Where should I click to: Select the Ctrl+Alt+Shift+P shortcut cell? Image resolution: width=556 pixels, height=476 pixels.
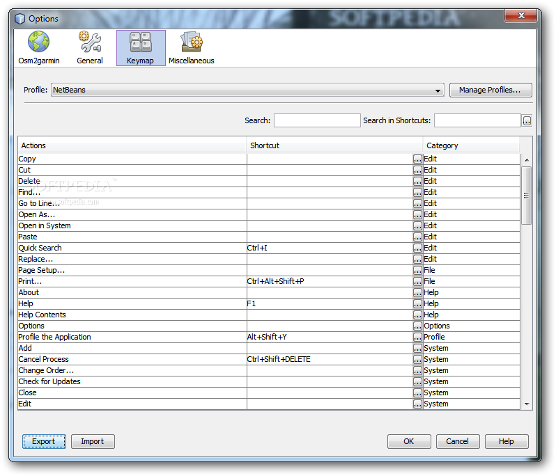coord(330,282)
